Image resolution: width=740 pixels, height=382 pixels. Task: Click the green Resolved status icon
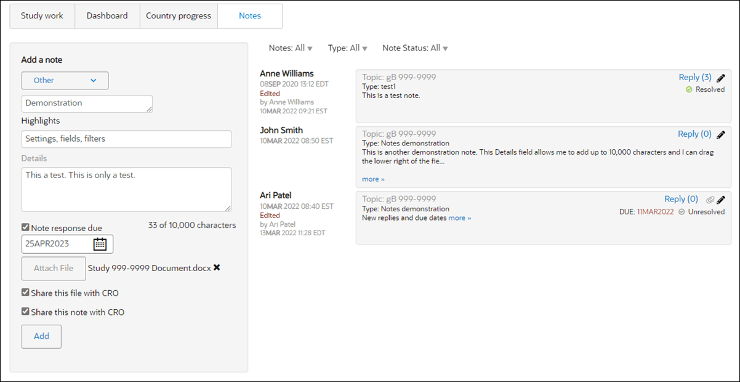[x=690, y=89]
